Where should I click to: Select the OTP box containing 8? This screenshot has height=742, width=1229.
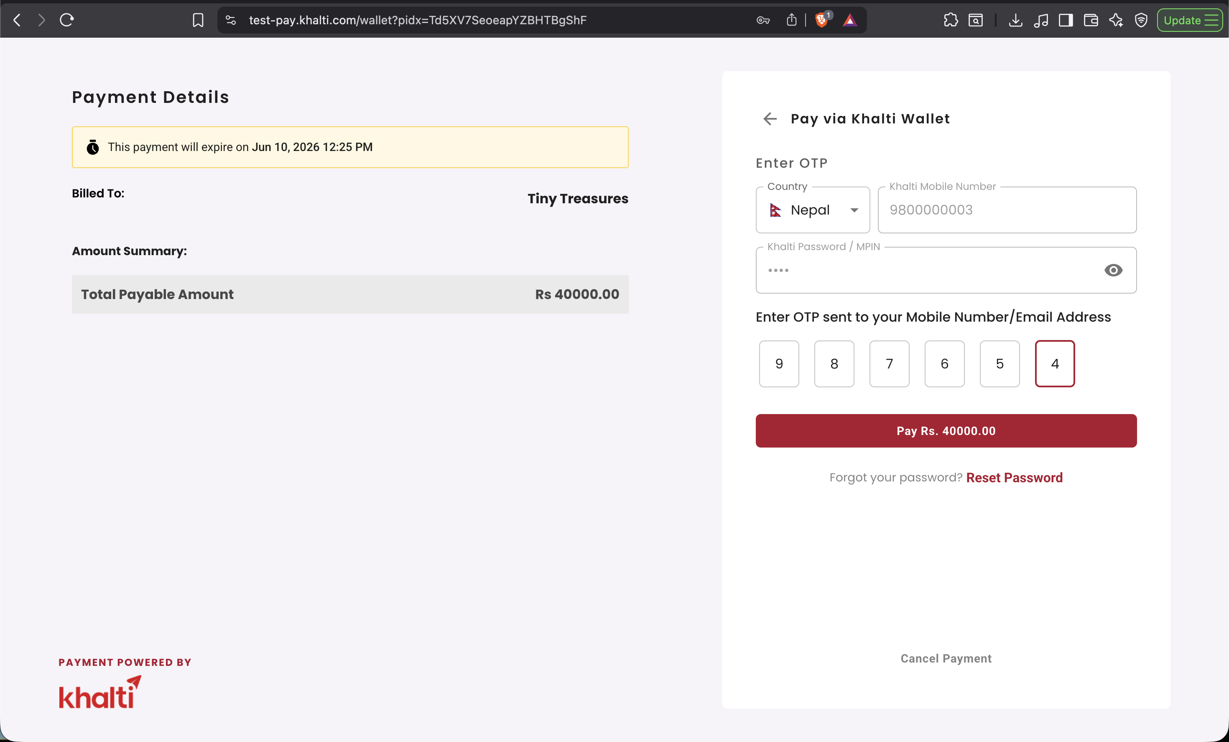pyautogui.click(x=834, y=364)
